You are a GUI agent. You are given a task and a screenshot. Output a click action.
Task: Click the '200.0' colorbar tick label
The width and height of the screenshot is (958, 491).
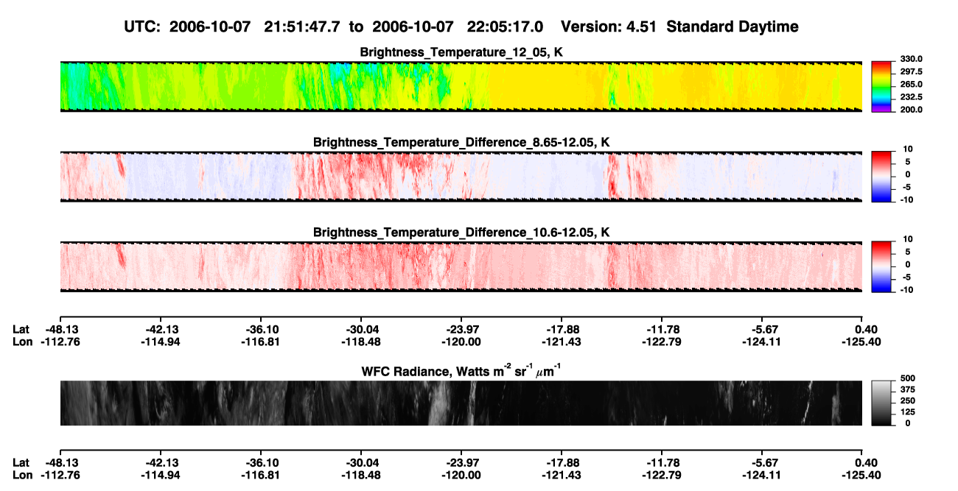point(912,110)
